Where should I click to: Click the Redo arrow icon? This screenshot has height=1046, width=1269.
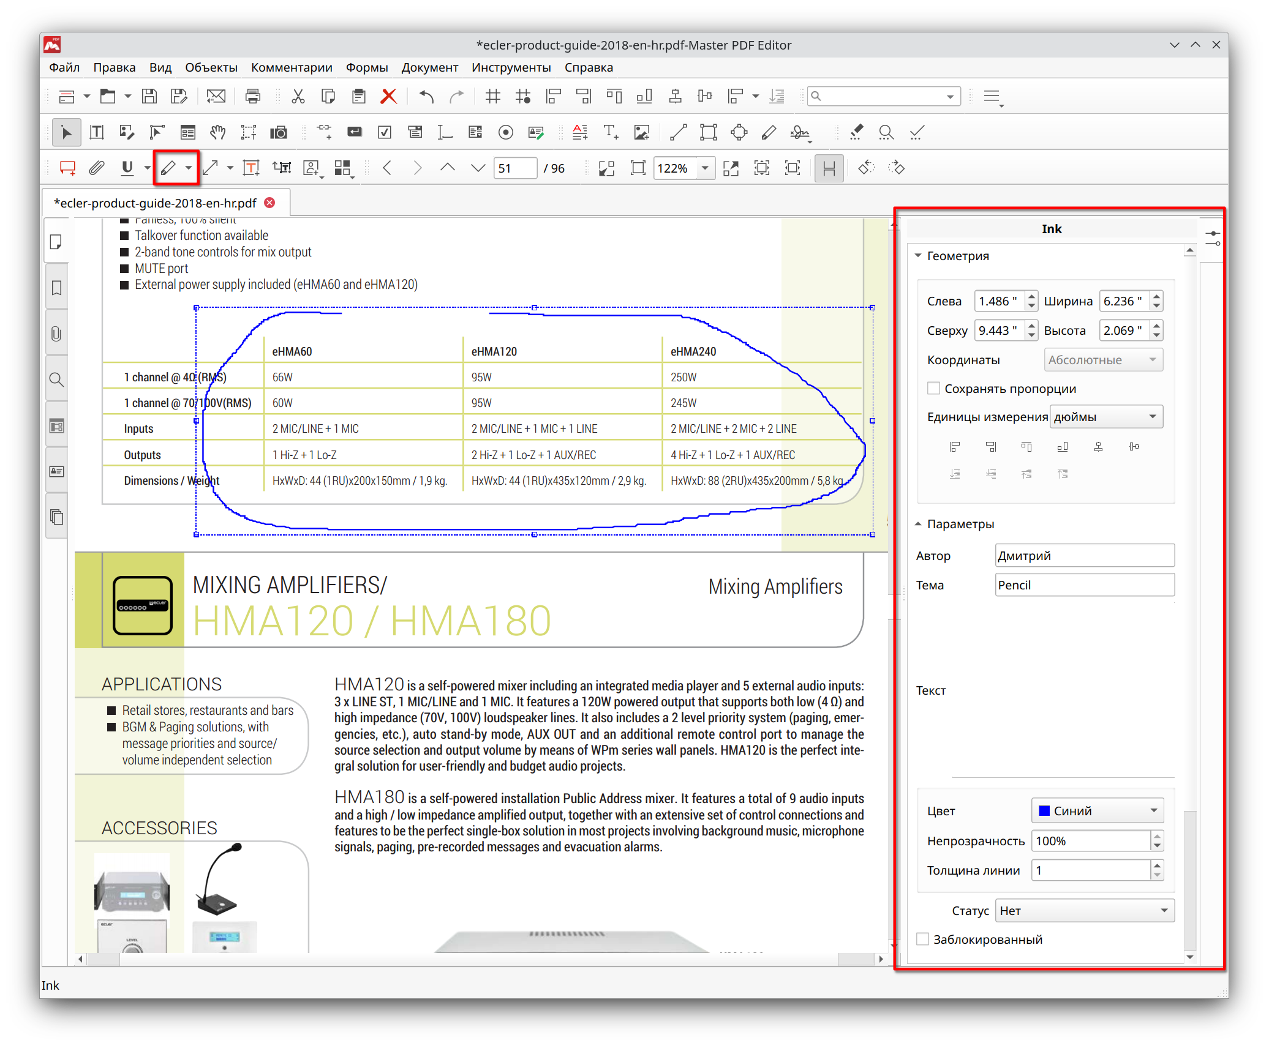[457, 96]
